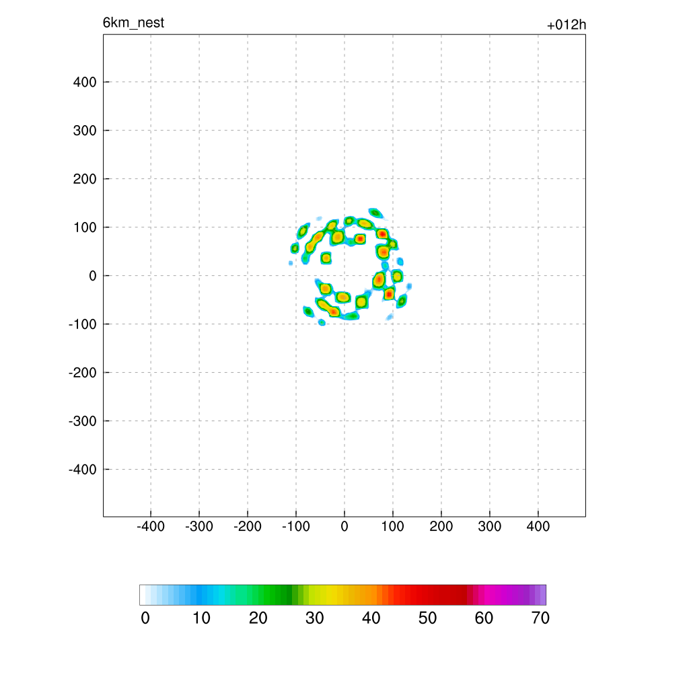Click the y-axis label '400'
This screenshot has height=689, width=689.
click(85, 82)
